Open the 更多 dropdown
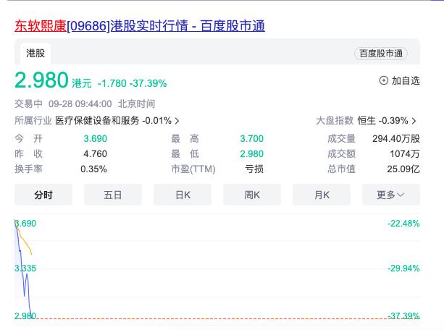 pos(391,195)
